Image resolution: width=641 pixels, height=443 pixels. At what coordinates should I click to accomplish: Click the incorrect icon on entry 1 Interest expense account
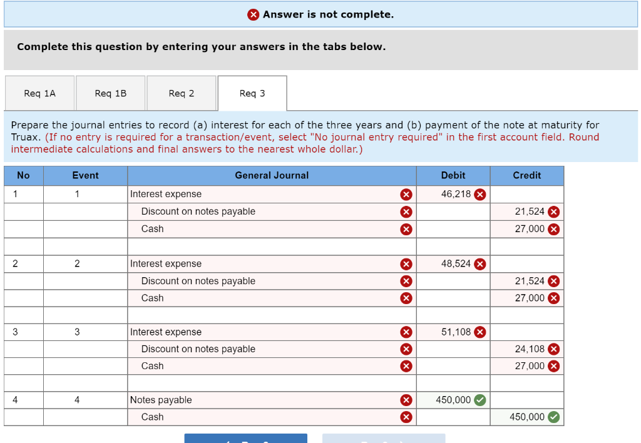coord(406,195)
